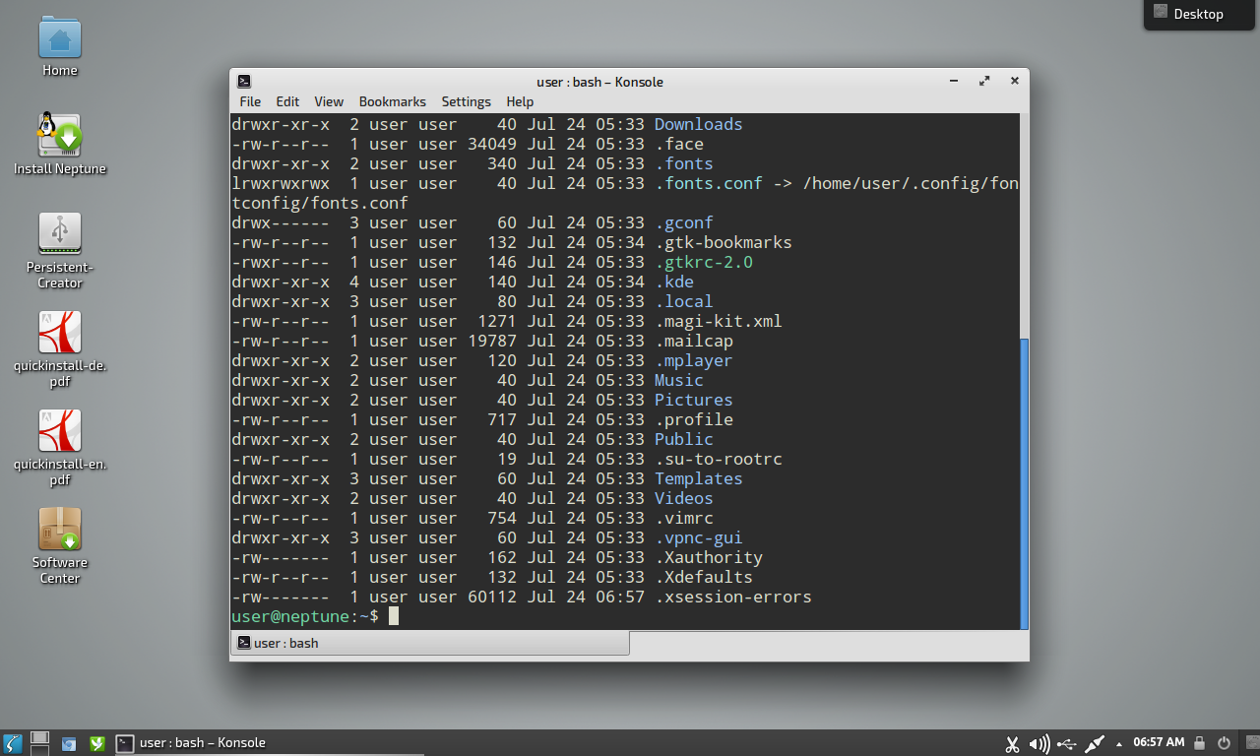The height and width of the screenshot is (756, 1260).
Task: Click the Music directory name
Action: coord(678,380)
